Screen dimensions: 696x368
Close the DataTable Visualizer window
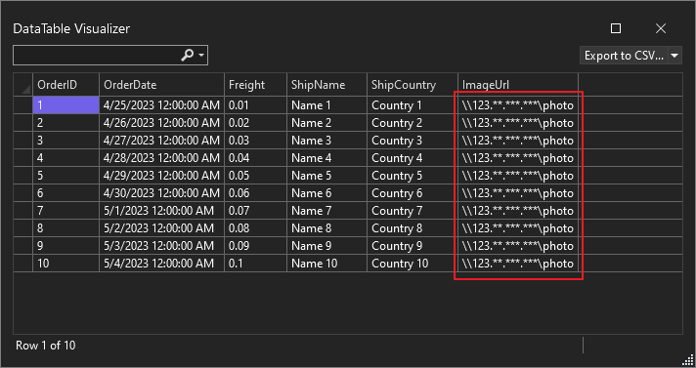click(661, 28)
